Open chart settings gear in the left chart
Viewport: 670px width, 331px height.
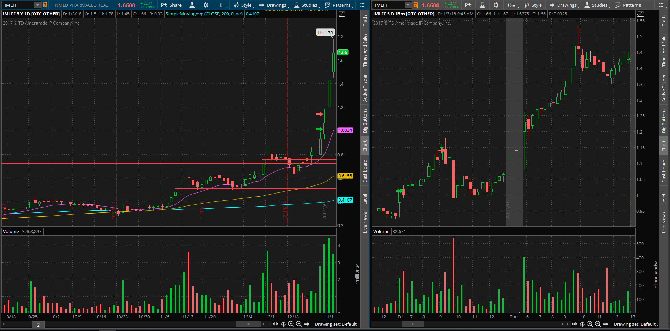click(206, 5)
